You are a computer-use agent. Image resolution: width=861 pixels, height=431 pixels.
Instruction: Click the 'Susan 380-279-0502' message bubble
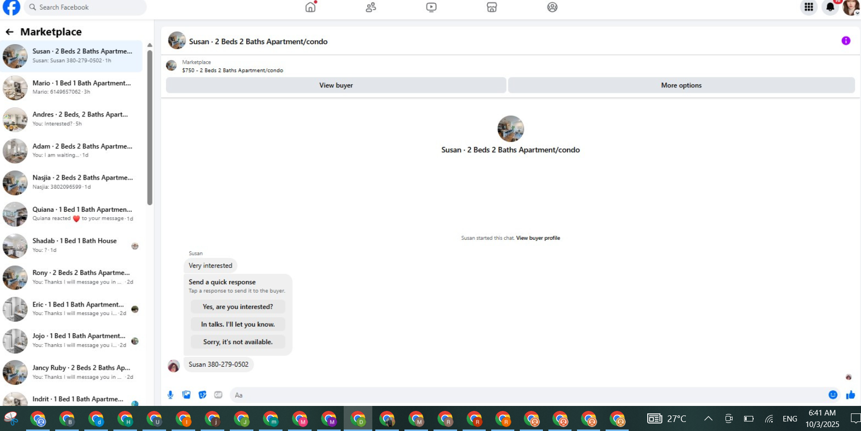(x=218, y=364)
